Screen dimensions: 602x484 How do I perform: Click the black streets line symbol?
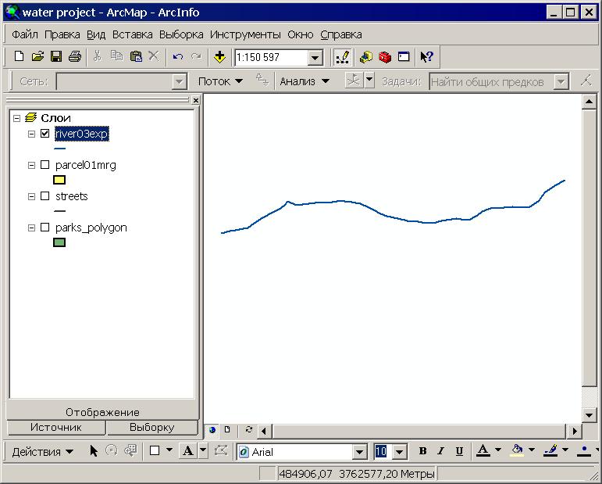coord(60,210)
